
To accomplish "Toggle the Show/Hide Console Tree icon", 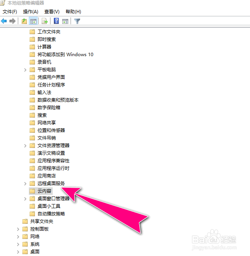I will click(33, 21).
